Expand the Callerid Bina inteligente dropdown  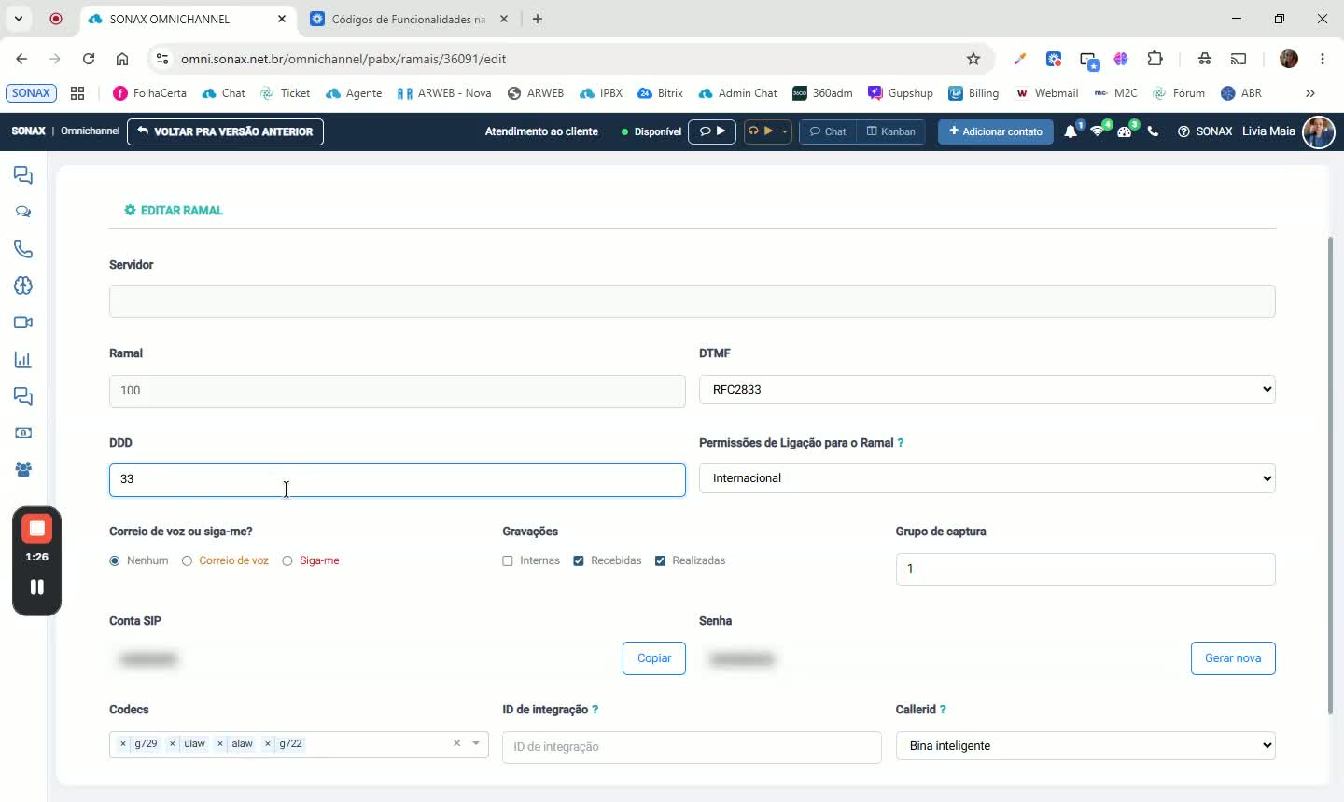(x=1085, y=745)
